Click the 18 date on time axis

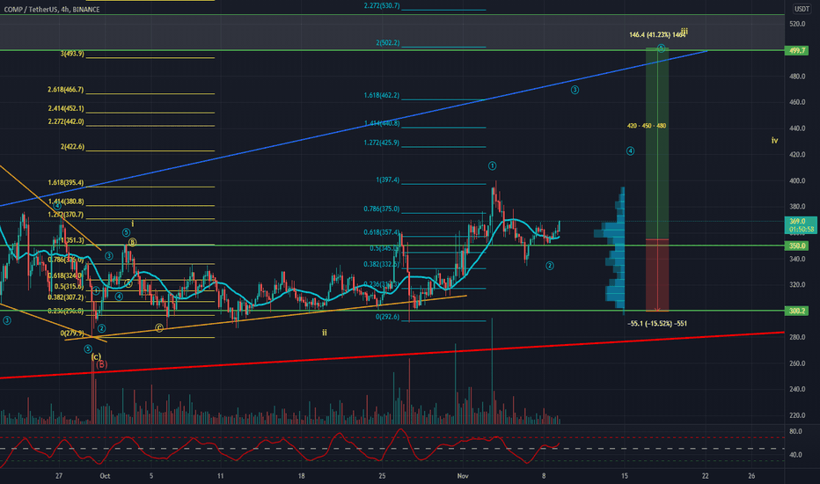pos(301,476)
